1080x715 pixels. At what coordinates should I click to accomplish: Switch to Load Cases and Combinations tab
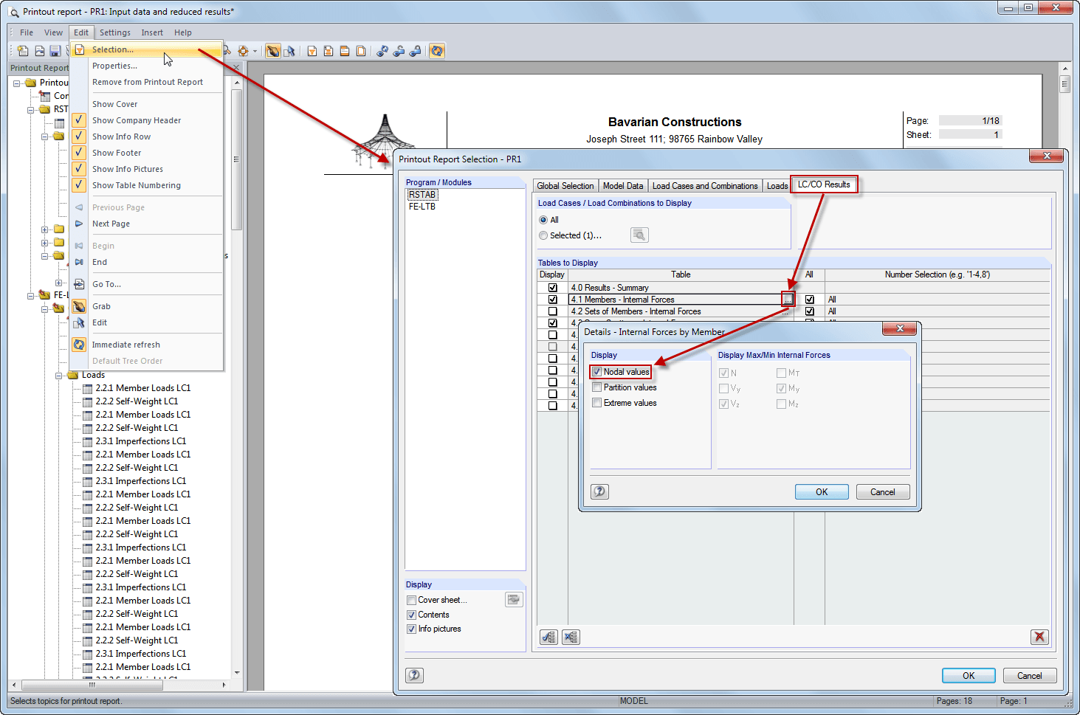(x=705, y=186)
